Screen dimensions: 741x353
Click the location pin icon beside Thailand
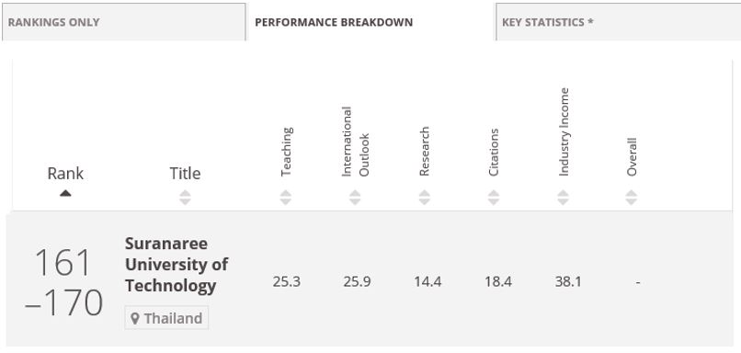coord(134,318)
